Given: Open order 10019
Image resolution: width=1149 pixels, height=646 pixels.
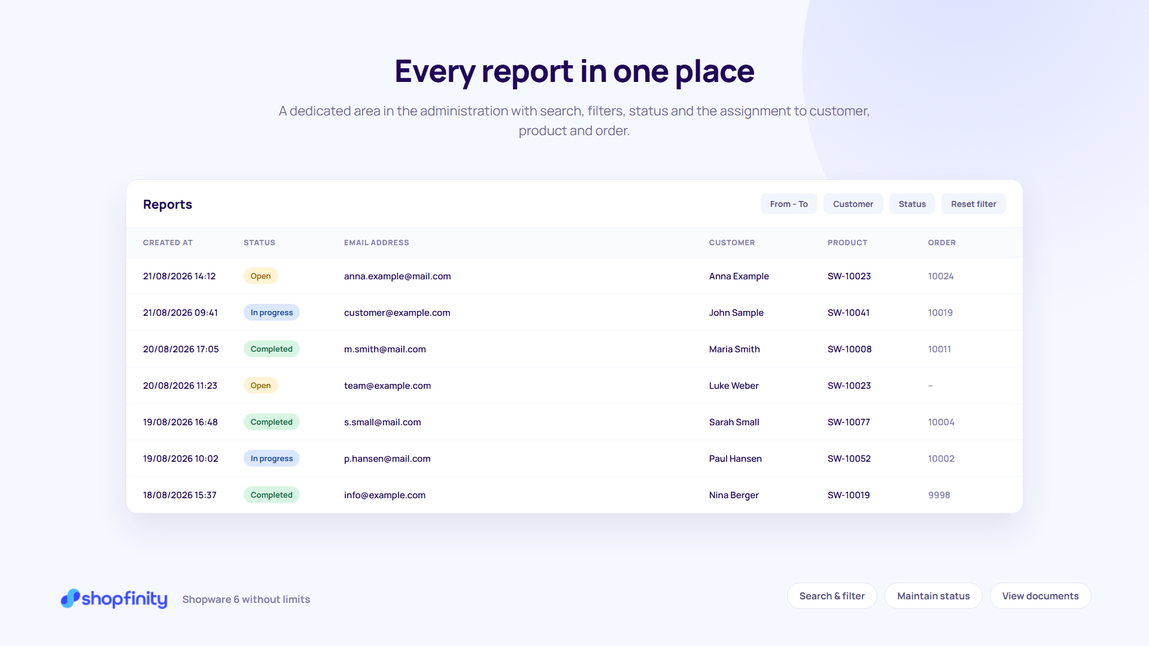Looking at the screenshot, I should pos(940,313).
